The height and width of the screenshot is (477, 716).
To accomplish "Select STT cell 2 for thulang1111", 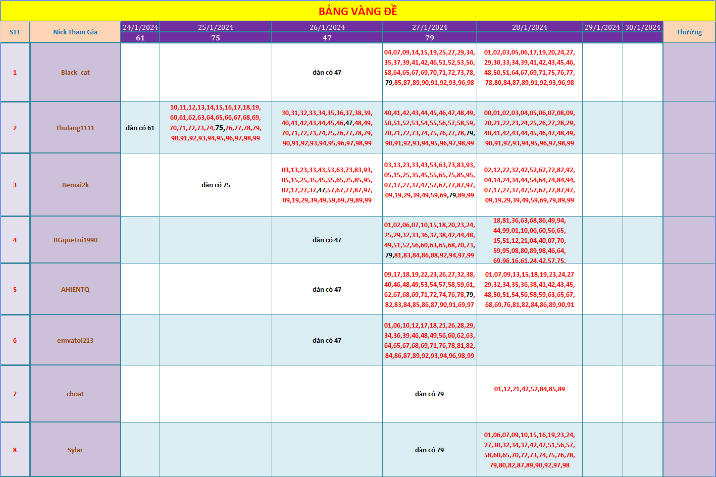I will [x=15, y=128].
